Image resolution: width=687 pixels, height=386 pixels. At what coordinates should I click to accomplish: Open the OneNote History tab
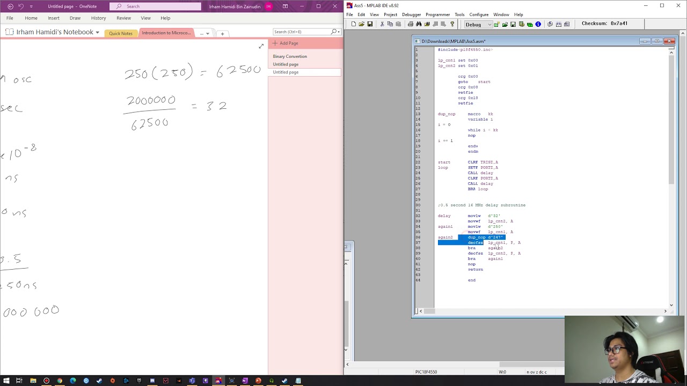[98, 18]
